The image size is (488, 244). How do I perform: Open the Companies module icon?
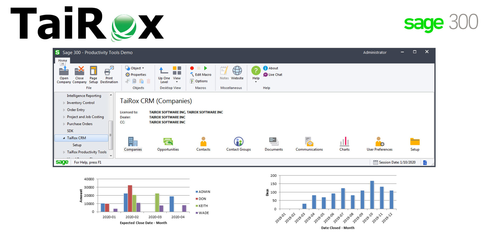tap(133, 142)
